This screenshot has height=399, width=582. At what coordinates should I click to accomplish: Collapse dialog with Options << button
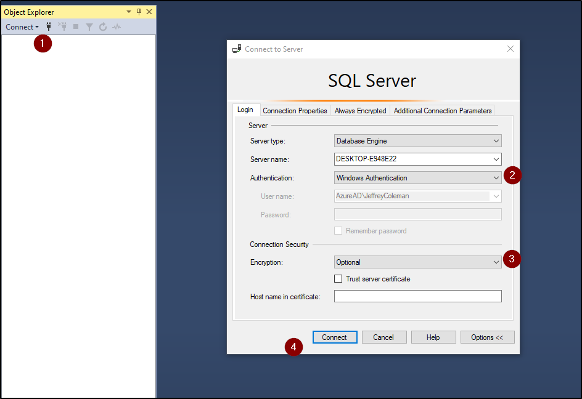pyautogui.click(x=487, y=337)
